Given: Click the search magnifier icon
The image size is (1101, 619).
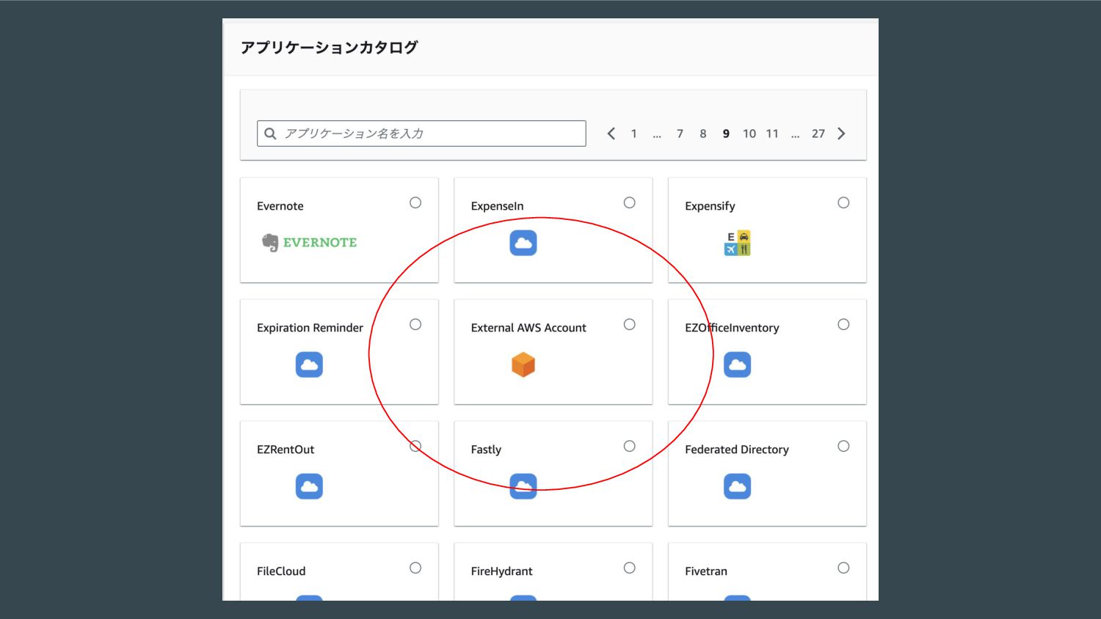Looking at the screenshot, I should point(270,133).
